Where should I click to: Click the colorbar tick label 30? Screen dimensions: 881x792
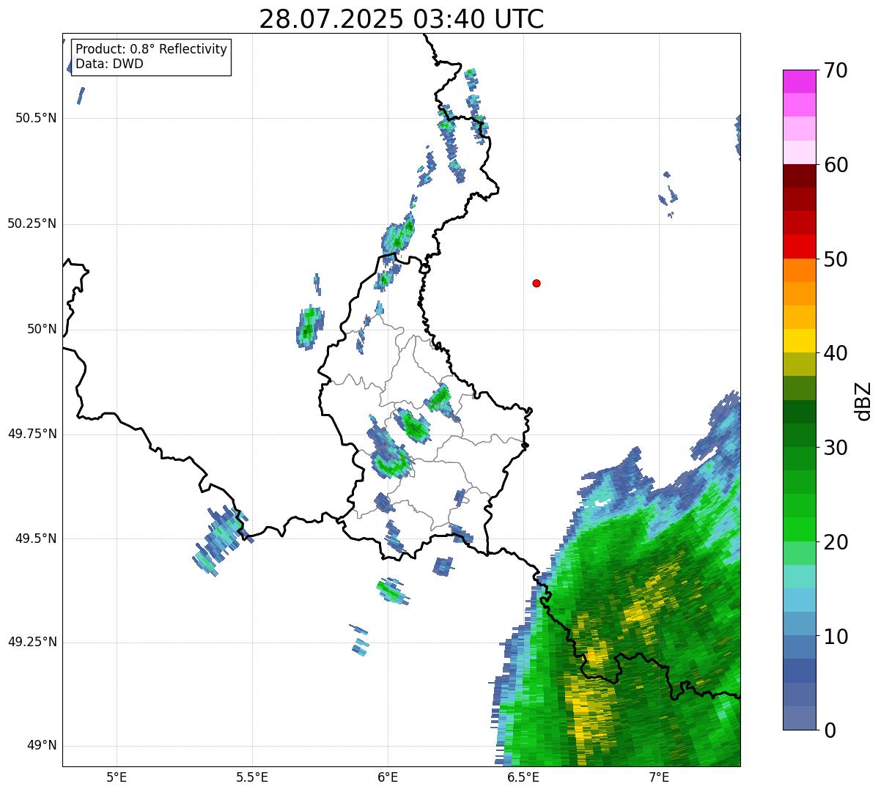coord(836,448)
